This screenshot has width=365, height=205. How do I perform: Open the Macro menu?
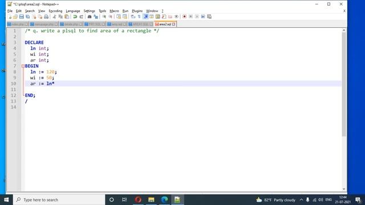114,11
